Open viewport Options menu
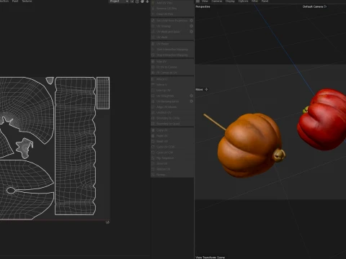Image resolution: width=346 pixels, height=259 pixels. [x=243, y=1]
